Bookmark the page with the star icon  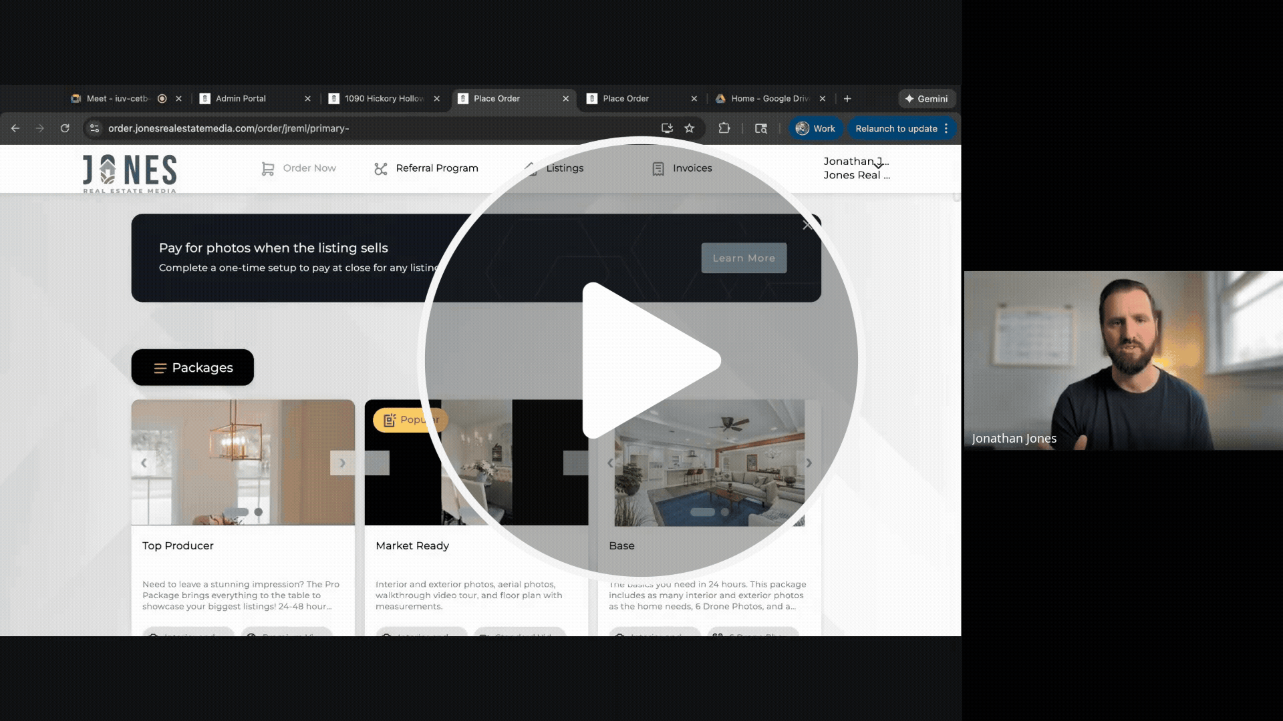coord(690,128)
